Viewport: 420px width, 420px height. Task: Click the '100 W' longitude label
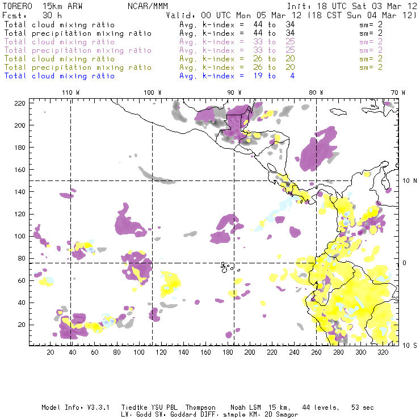coord(153,93)
